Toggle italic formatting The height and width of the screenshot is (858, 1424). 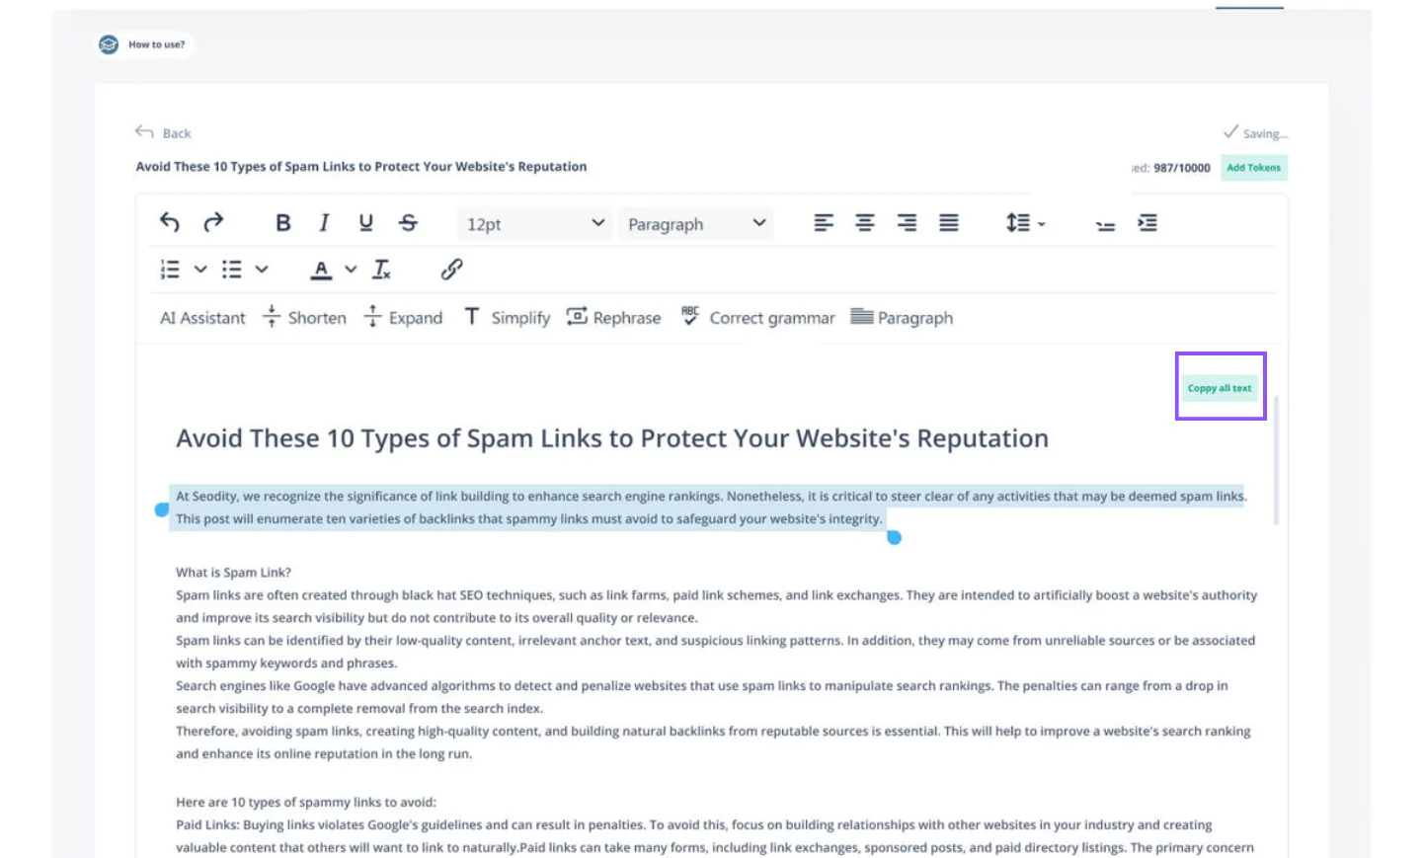tap(324, 223)
